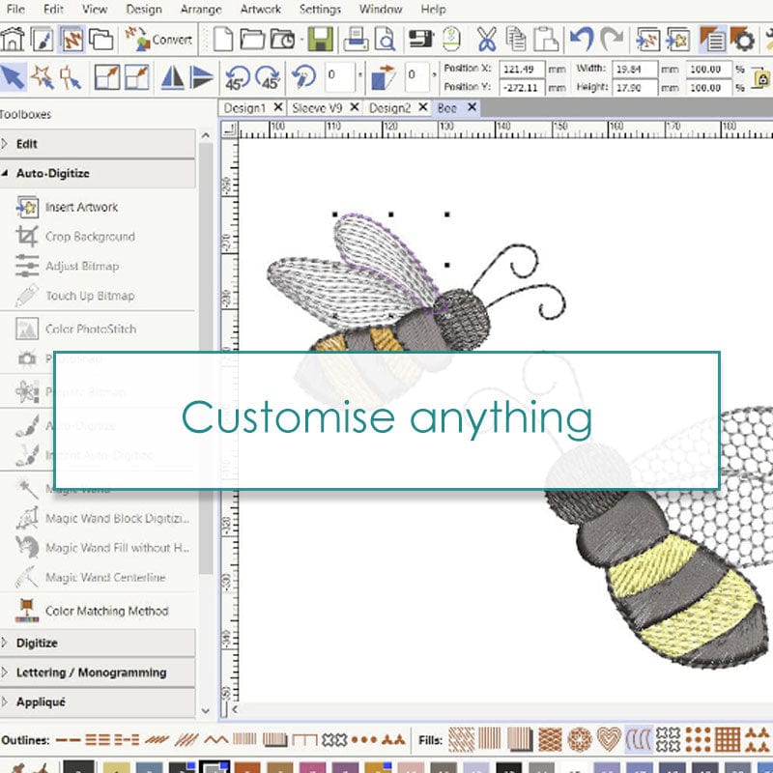Open the Artwork menu
This screenshot has width=773, height=773.
click(x=261, y=10)
